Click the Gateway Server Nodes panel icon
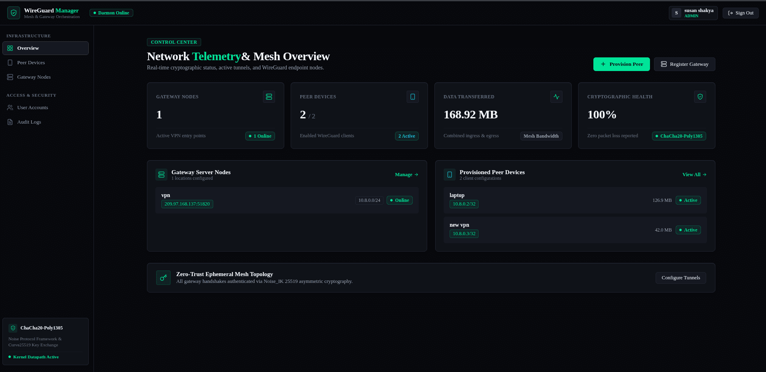This screenshot has height=372, width=766. click(x=161, y=175)
